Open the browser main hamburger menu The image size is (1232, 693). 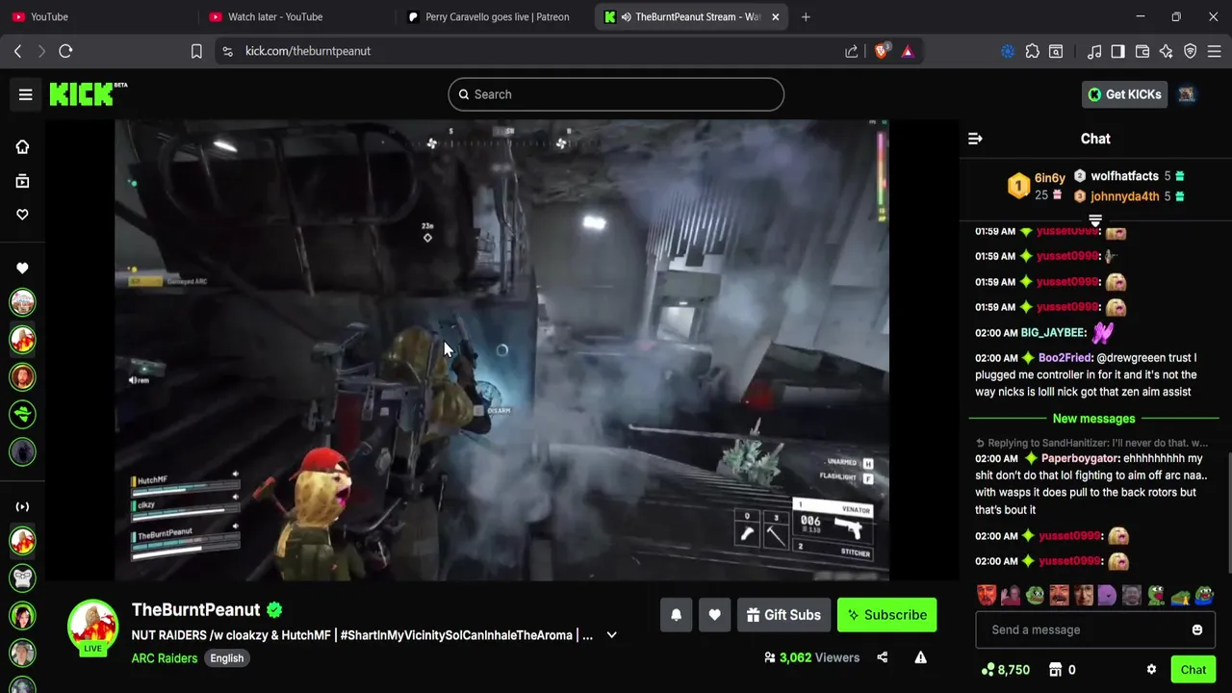click(1215, 51)
